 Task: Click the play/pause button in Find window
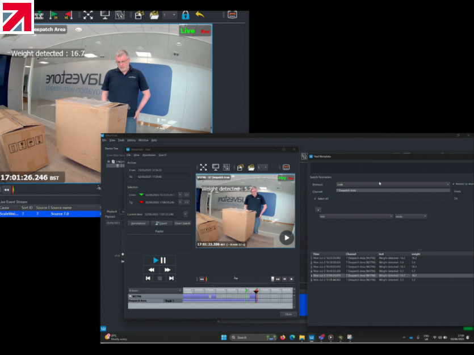point(160,260)
